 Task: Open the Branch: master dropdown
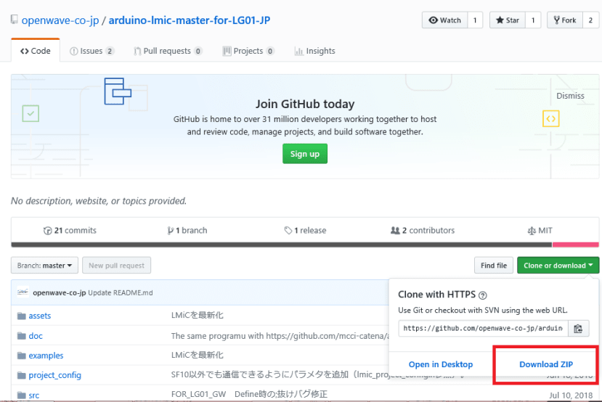click(44, 266)
